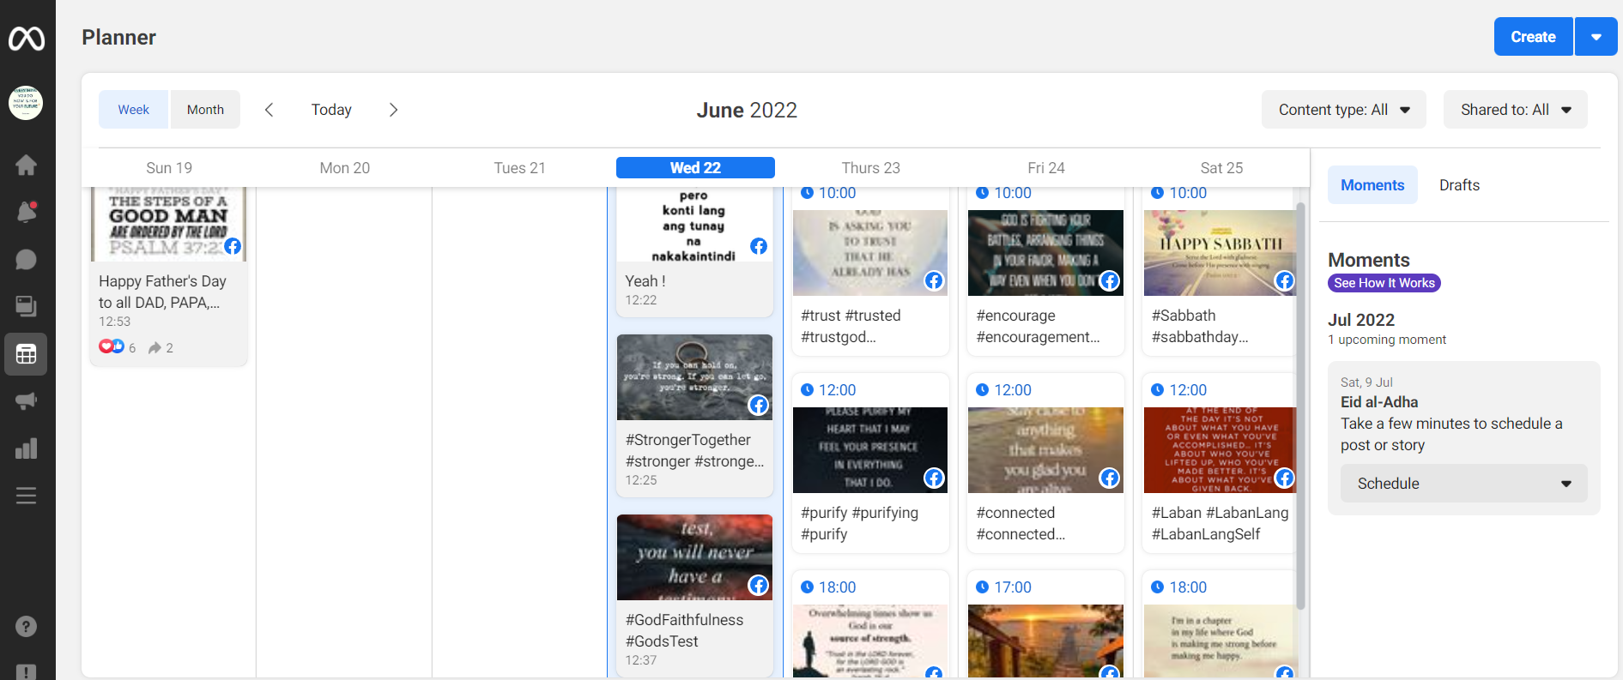Viewport: 1623px width, 680px height.
Task: Open the #Laban post image on Saturday
Action: (x=1220, y=450)
